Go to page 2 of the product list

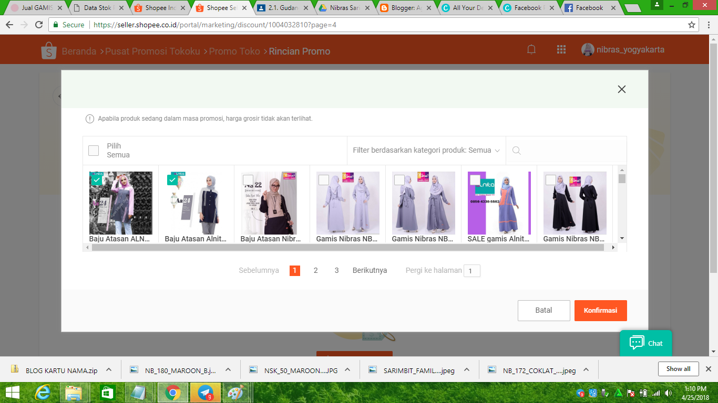(315, 270)
